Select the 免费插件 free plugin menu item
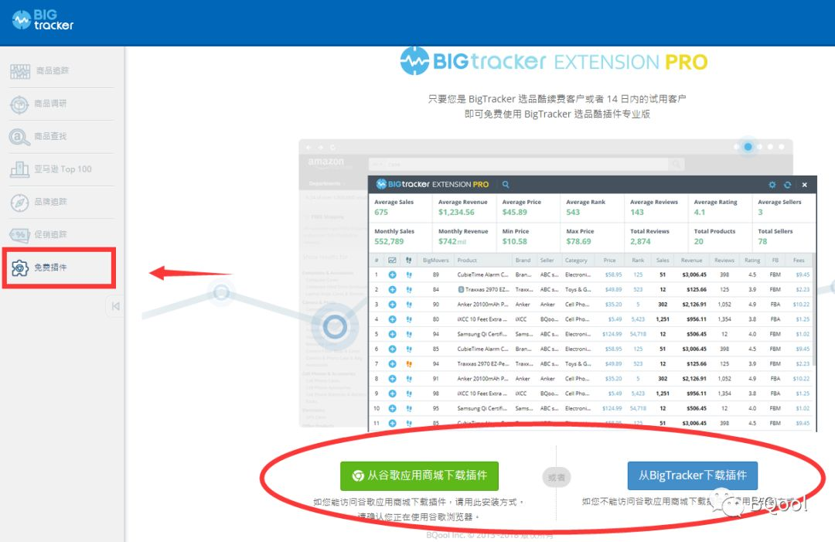The height and width of the screenshot is (542, 835). pos(59,268)
